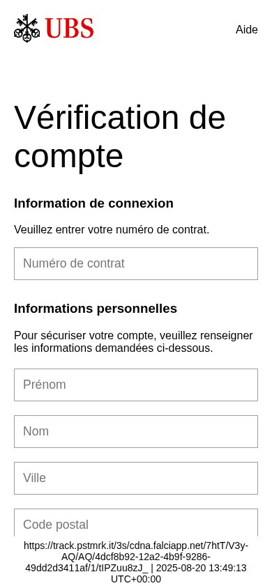The height and width of the screenshot is (588, 272).
Task: Click 'les informations demandées ci-dessous' text line
Action: [x=113, y=348]
